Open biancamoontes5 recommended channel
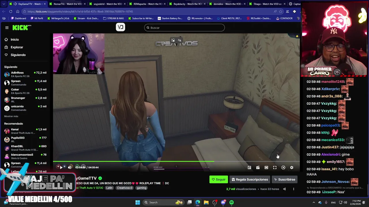The width and height of the screenshot is (369, 207). click(x=25, y=156)
